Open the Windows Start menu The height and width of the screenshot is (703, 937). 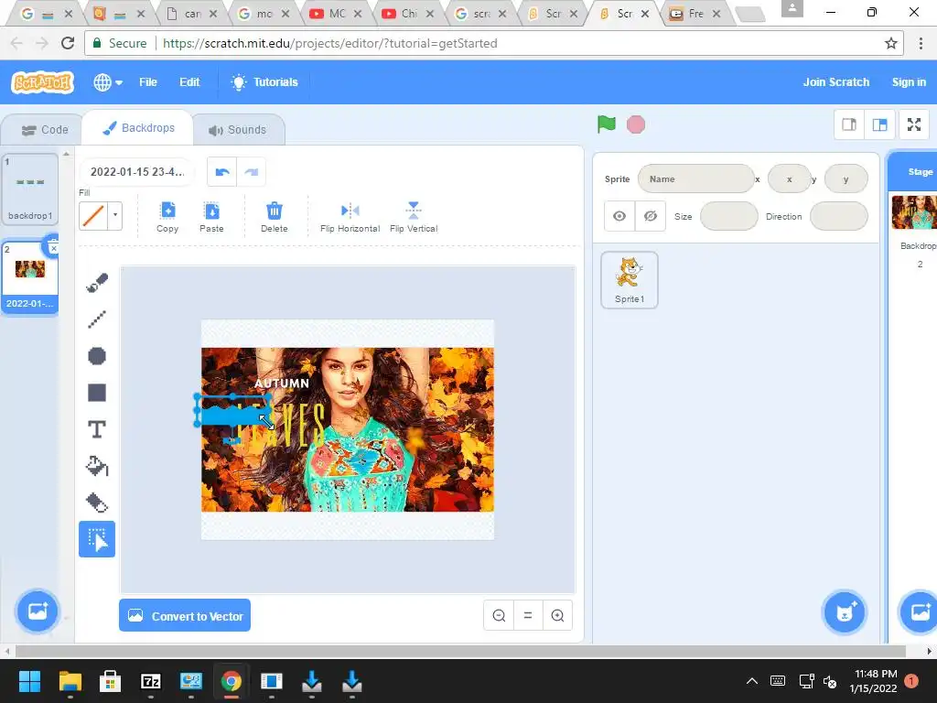pyautogui.click(x=29, y=681)
